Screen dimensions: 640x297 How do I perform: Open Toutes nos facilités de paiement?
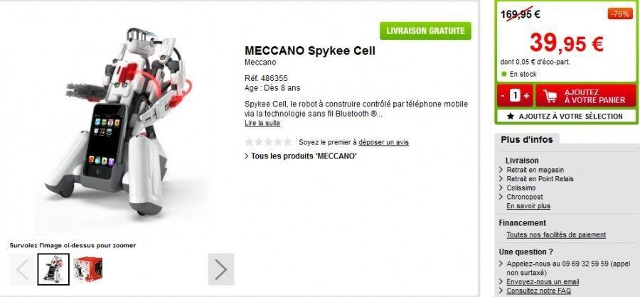pyautogui.click(x=556, y=234)
